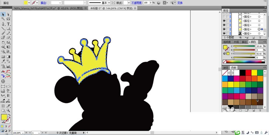Select the Zoom magnifier tool
This screenshot has height=135, width=269.
tap(8, 110)
